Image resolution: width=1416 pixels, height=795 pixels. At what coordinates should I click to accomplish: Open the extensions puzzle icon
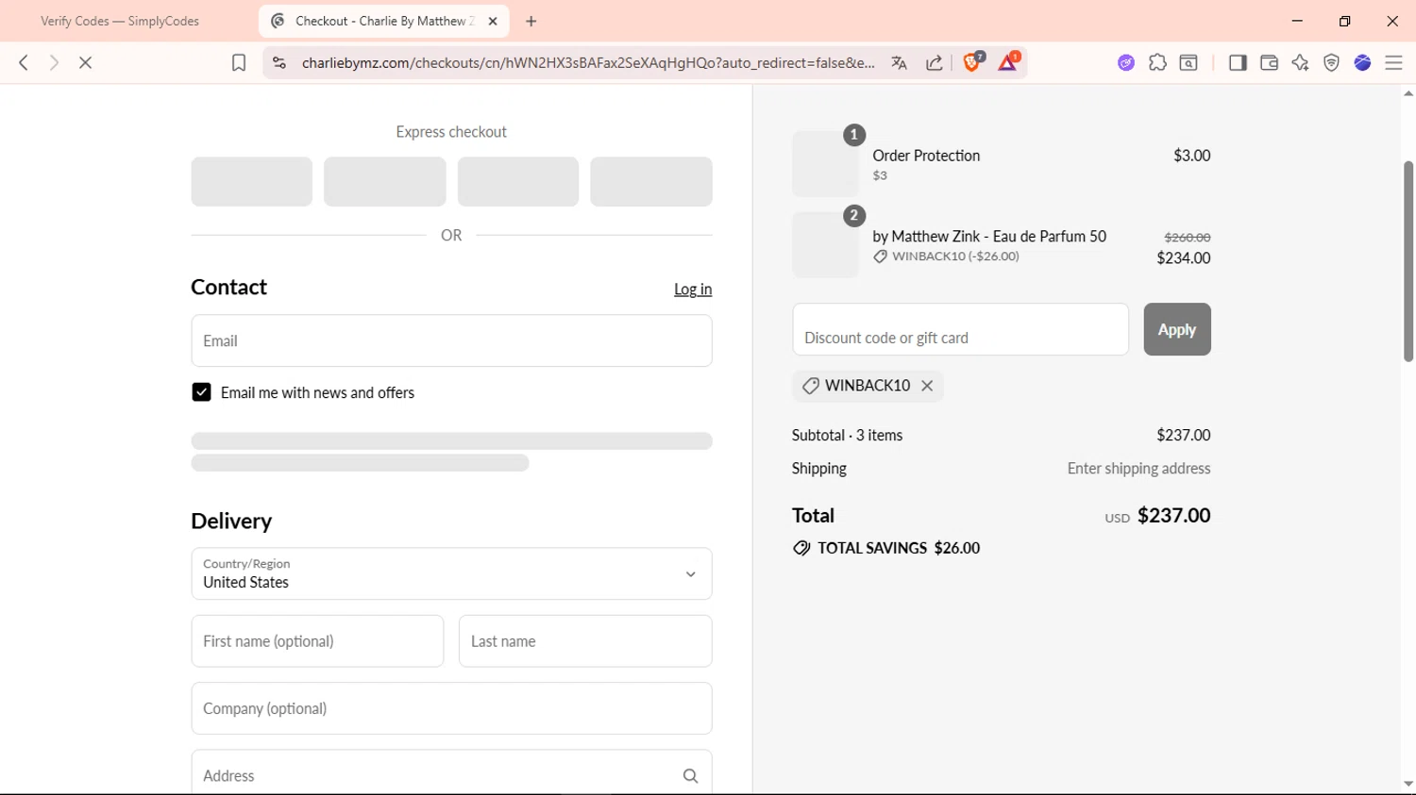click(1157, 62)
